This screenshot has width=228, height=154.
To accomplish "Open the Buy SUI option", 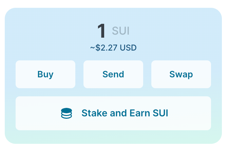I will pyautogui.click(x=45, y=74).
